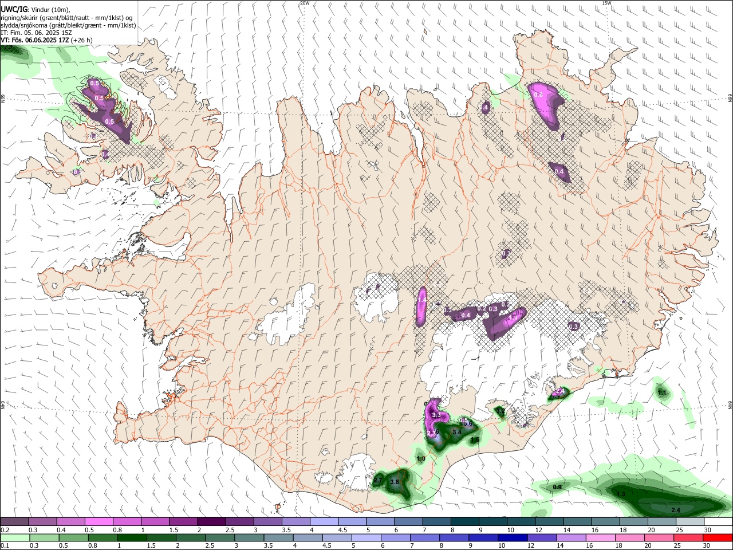The height and width of the screenshot is (550, 733).
Task: Click the '1.0' value on the small southern green patch
Action: (421, 459)
